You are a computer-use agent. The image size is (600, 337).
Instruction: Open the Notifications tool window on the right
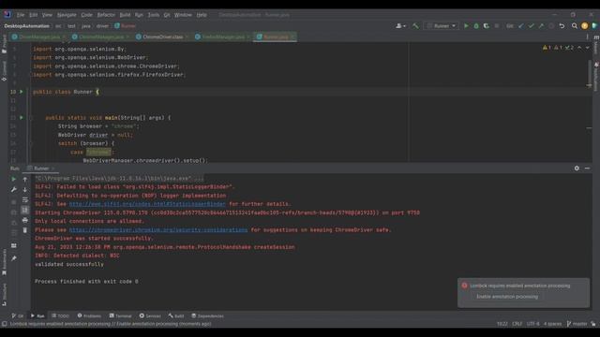point(596,77)
